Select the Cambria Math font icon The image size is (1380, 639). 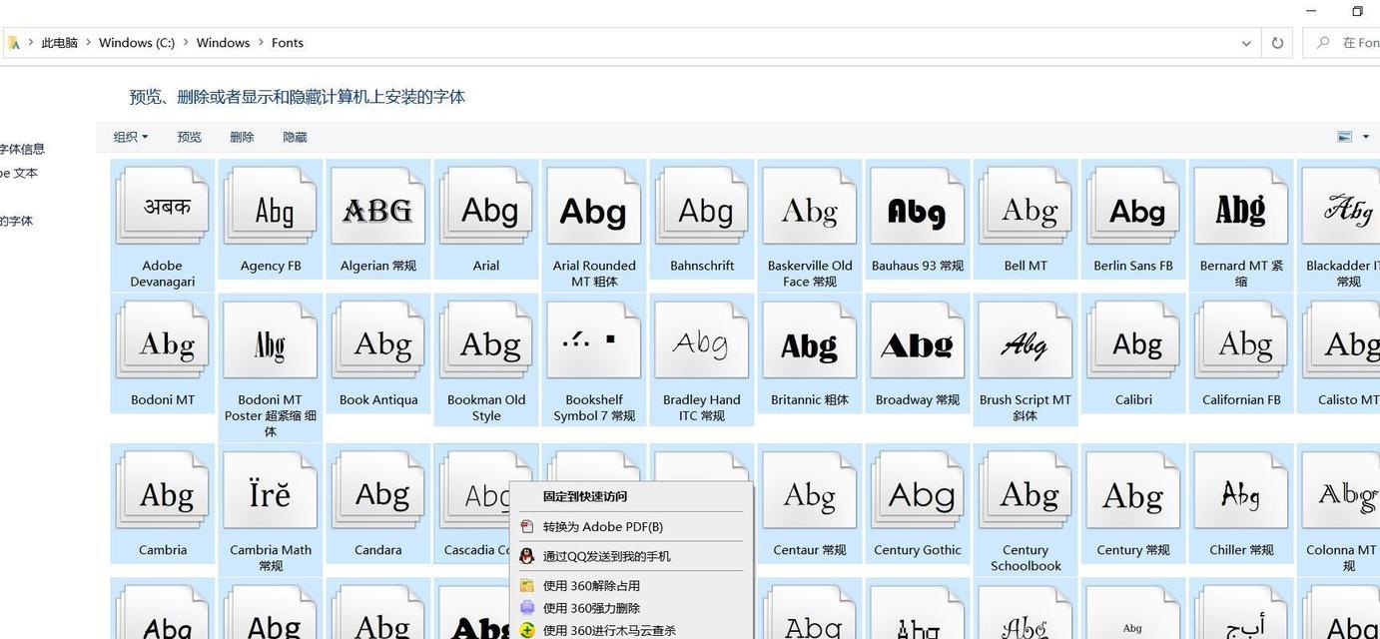pyautogui.click(x=271, y=490)
